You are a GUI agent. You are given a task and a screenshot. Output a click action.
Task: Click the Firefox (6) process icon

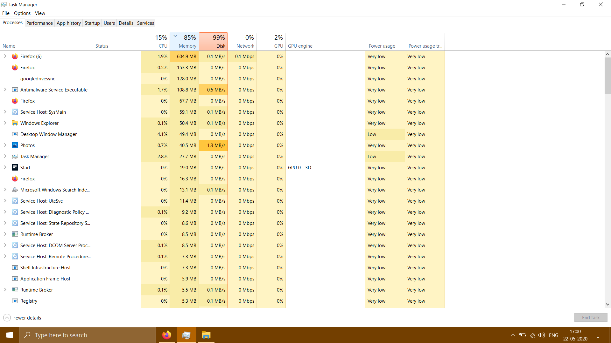pyautogui.click(x=15, y=57)
